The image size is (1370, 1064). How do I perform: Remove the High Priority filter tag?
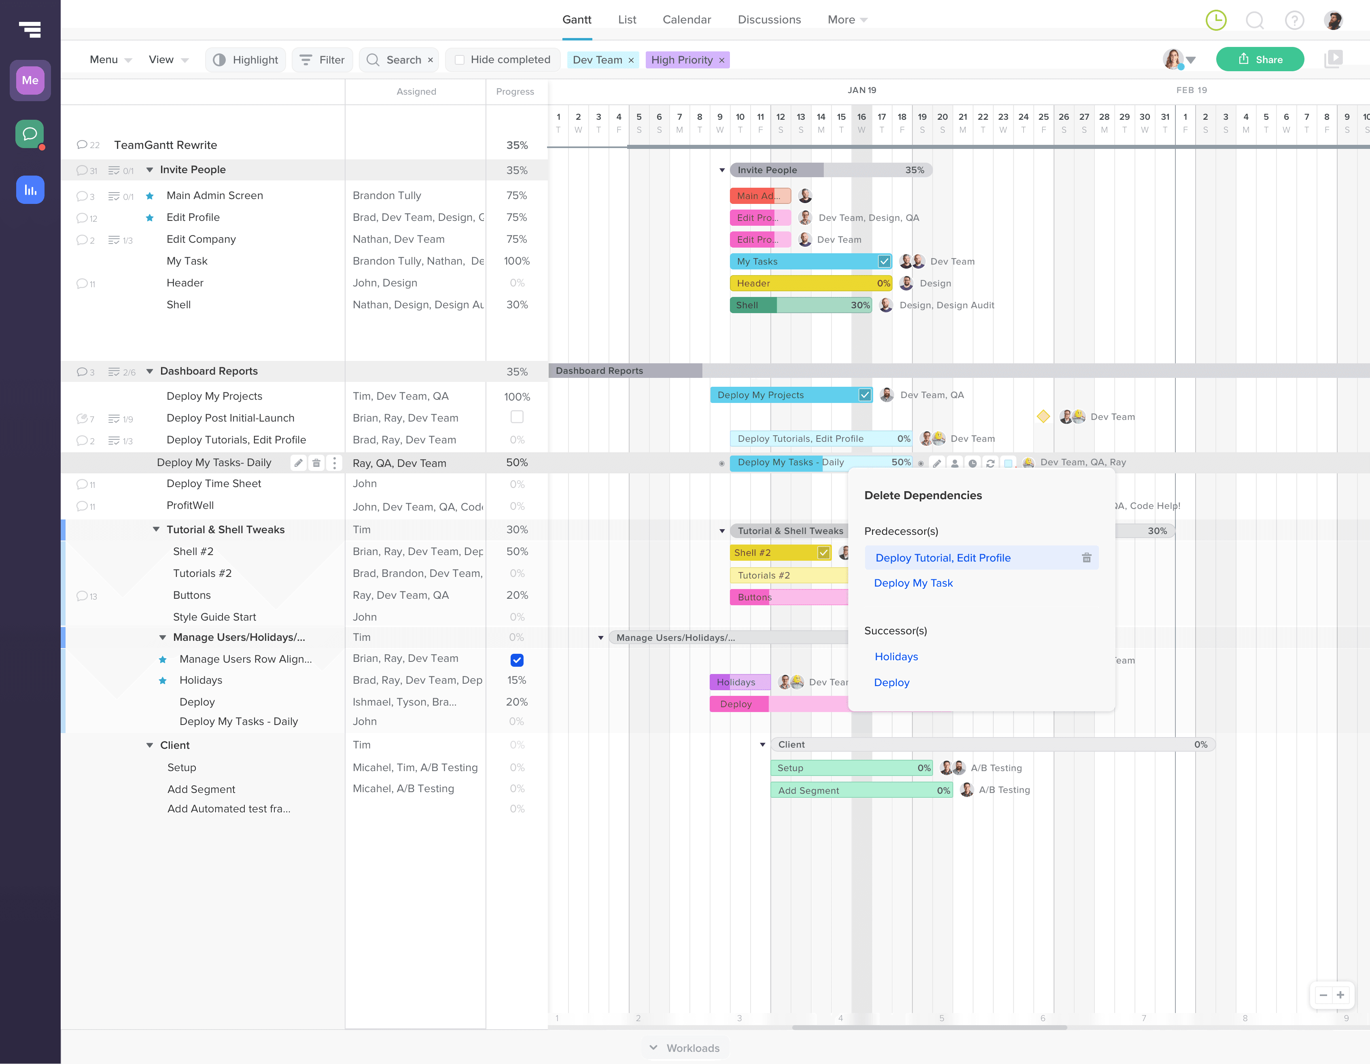coord(721,60)
